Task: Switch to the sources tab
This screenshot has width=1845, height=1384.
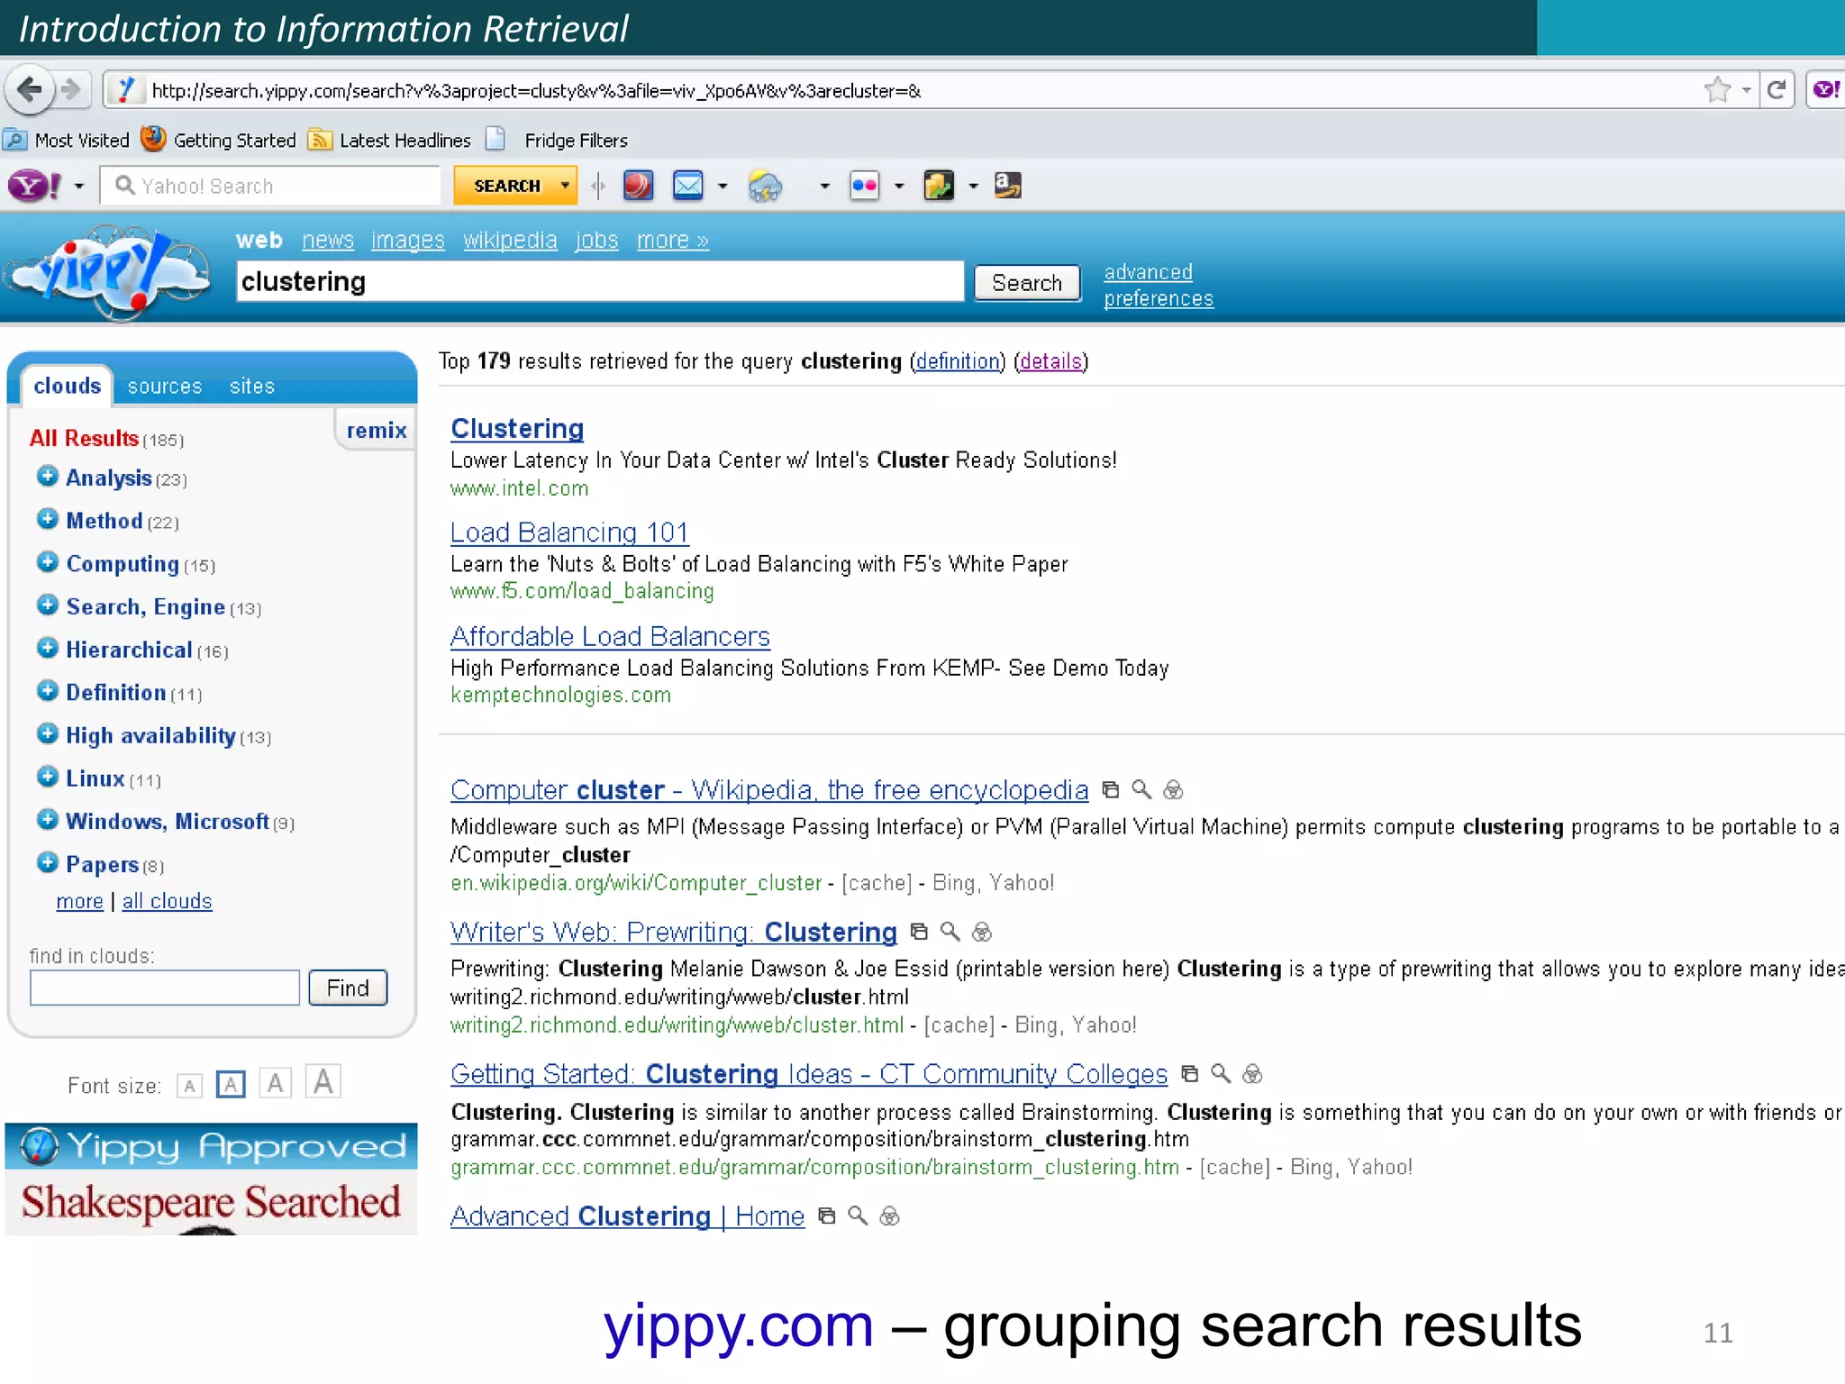Action: pos(165,387)
